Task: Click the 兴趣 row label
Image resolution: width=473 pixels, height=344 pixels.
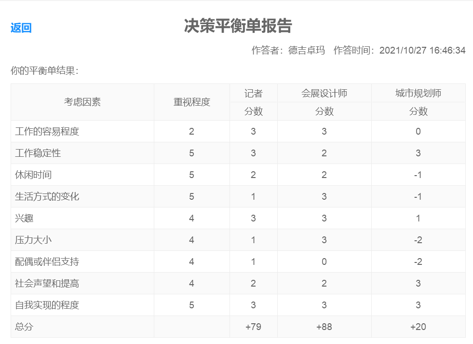Action: (x=24, y=219)
